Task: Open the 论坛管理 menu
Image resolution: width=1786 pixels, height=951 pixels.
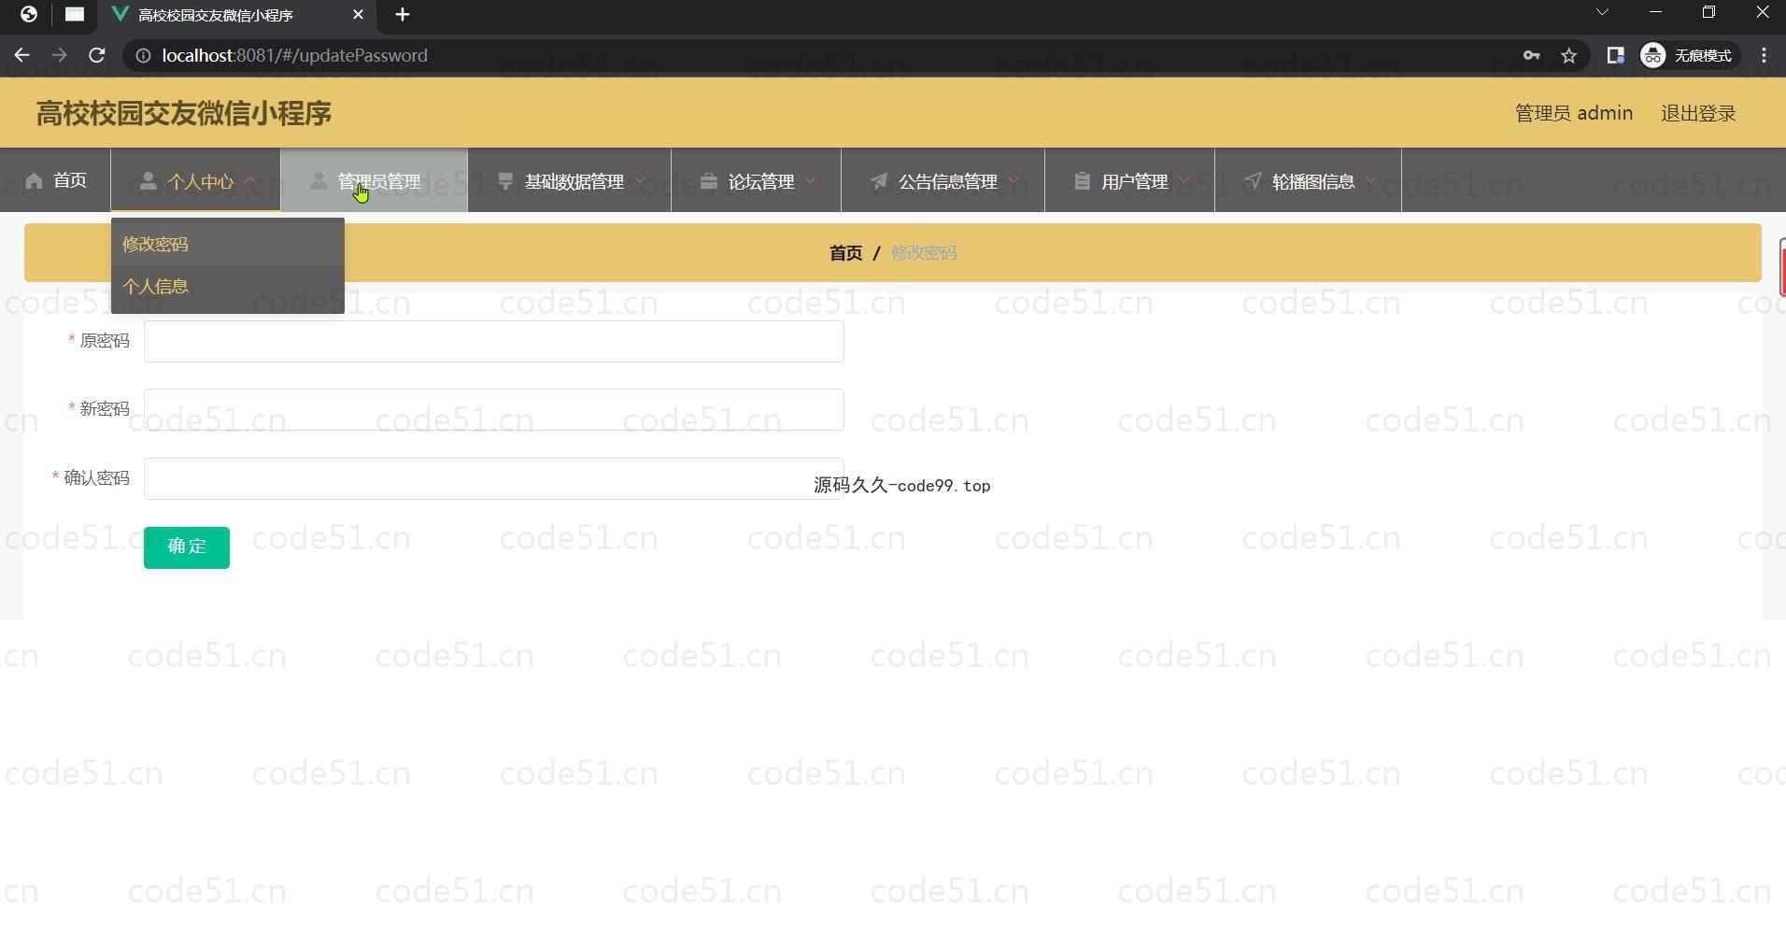Action: pos(756,180)
